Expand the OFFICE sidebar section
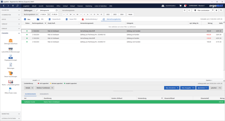Image resolution: width=225 pixels, height=121 pixels. tap(10, 19)
